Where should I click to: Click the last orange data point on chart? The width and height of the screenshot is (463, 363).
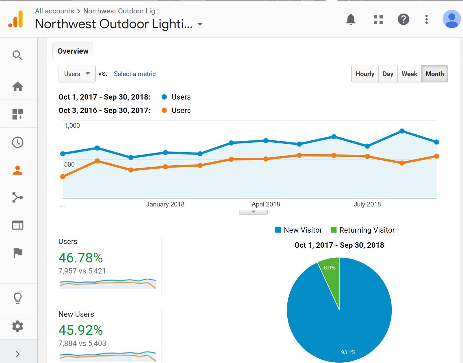pos(437,156)
